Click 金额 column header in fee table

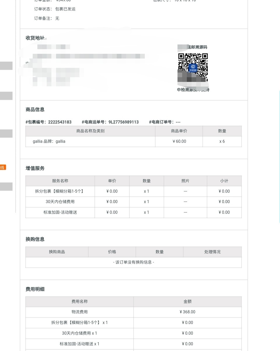pyautogui.click(x=187, y=302)
